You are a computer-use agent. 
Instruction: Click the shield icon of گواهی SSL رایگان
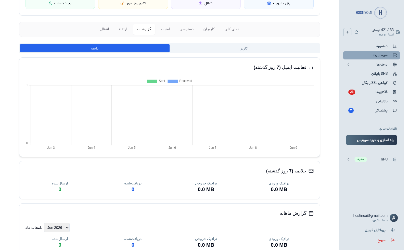tap(395, 83)
